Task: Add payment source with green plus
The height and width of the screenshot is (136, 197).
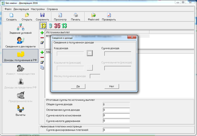Action: pos(42,33)
